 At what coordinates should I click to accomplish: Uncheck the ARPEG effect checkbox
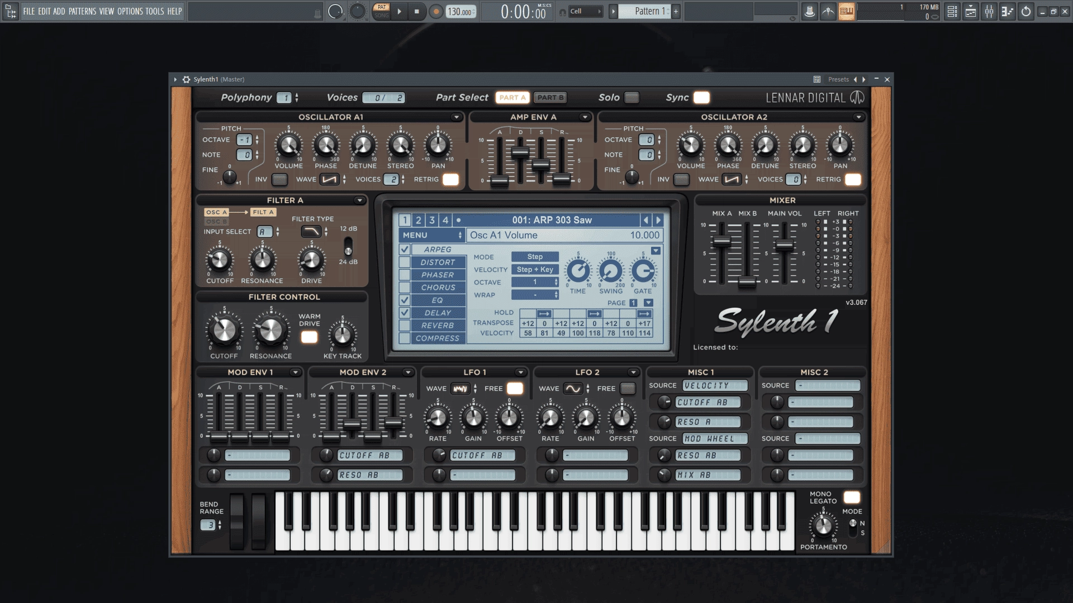click(405, 249)
